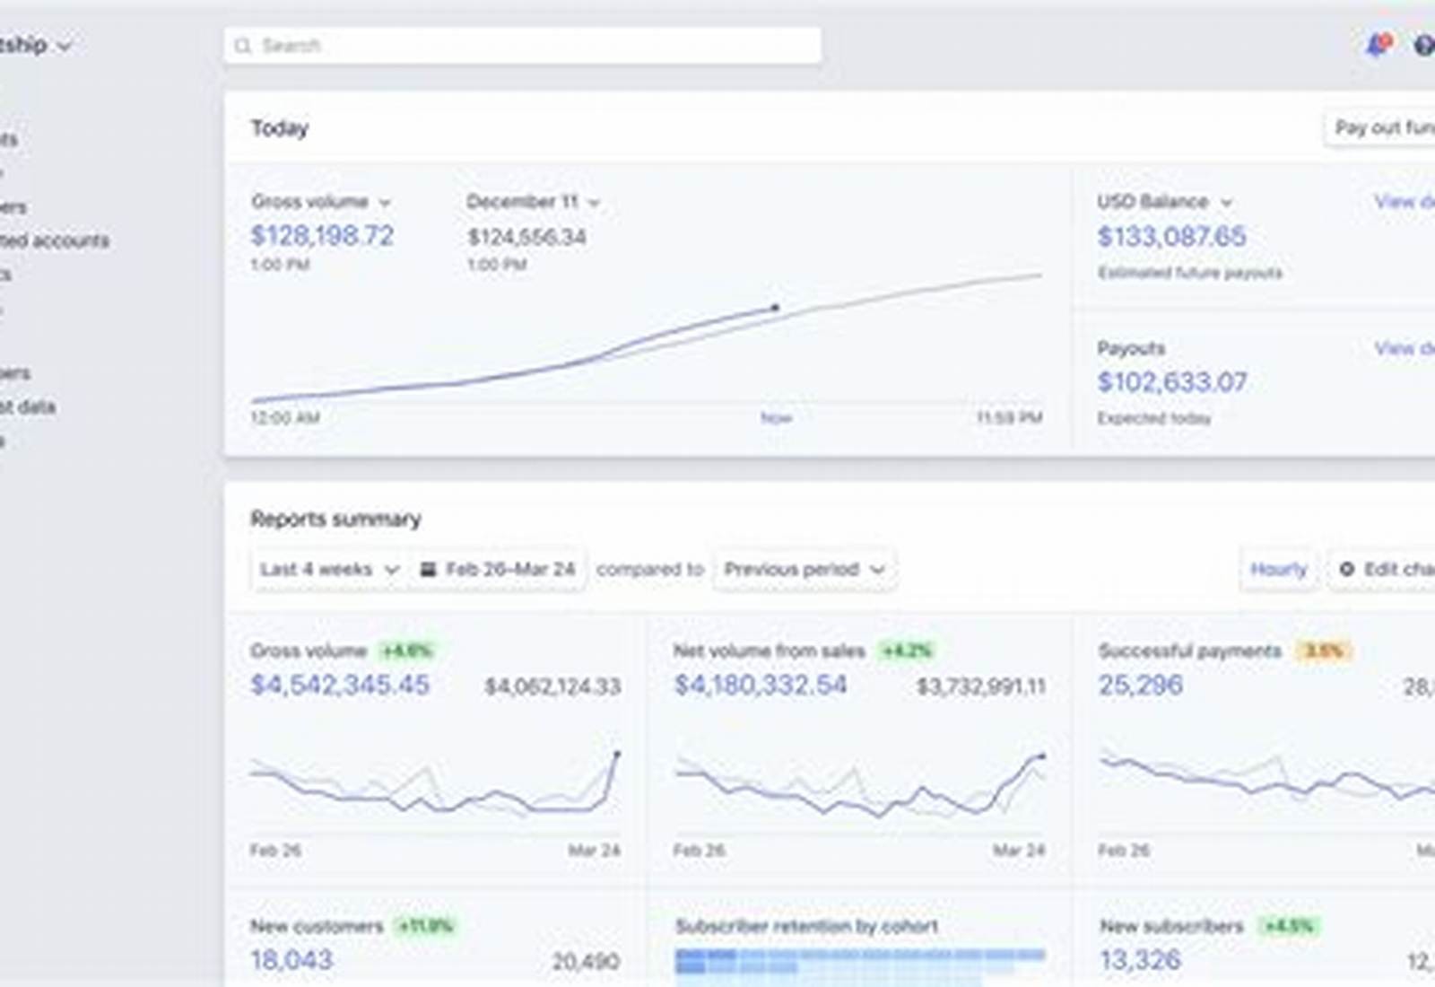Expand the account name switcher chevron
This screenshot has width=1435, height=987.
click(64, 46)
